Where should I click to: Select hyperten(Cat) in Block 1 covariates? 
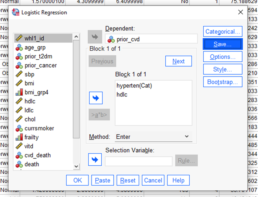pyautogui.click(x=134, y=86)
